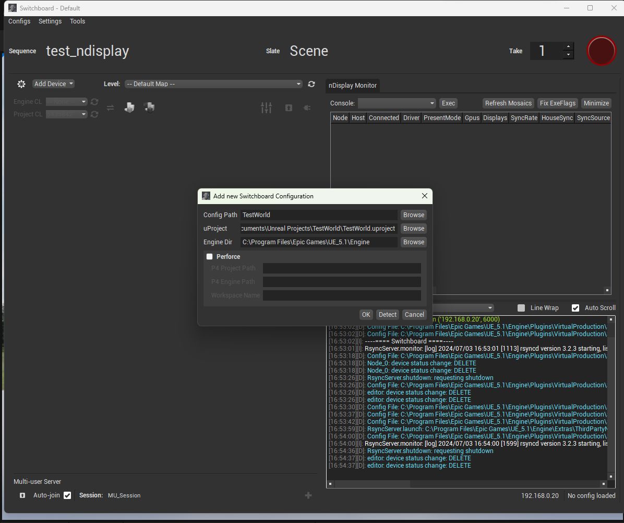Click the SyncRate column header
The image size is (624, 523).
click(524, 118)
